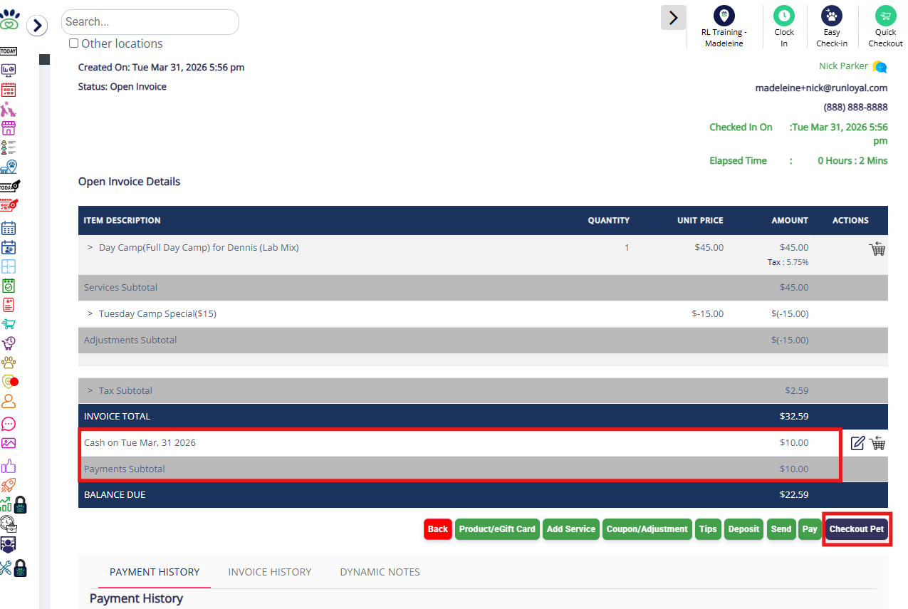Expand the Day Camp item row
The width and height of the screenshot is (908, 609).
point(90,248)
